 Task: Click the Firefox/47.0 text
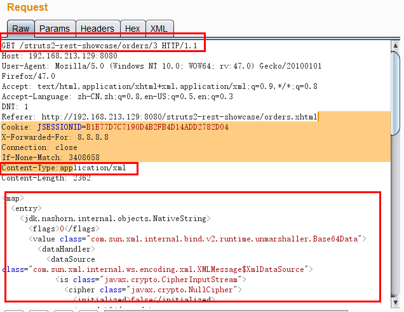(29, 76)
